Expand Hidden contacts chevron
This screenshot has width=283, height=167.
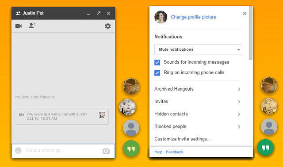coord(239,114)
